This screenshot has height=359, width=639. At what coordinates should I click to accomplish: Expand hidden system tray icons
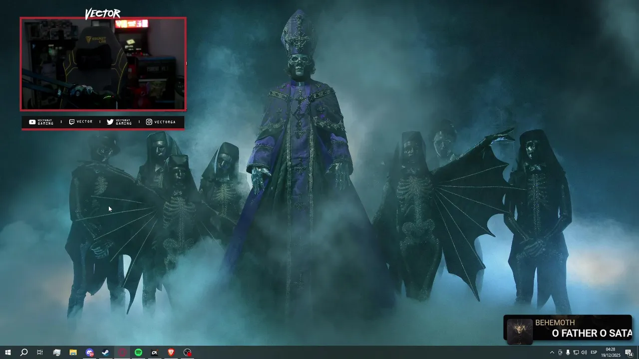pos(552,353)
